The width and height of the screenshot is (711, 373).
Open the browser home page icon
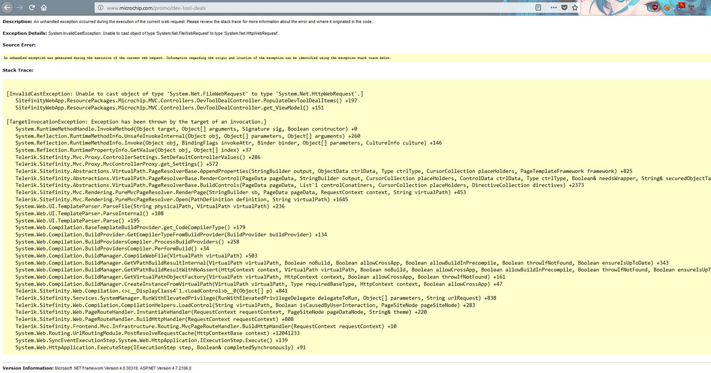(x=44, y=8)
